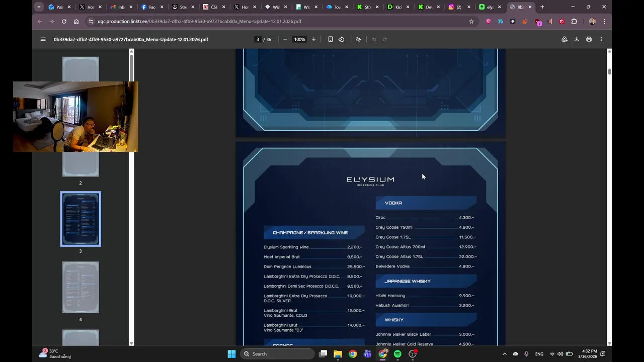Zoom out the PDF
This screenshot has height=362, width=644.
[x=285, y=39]
